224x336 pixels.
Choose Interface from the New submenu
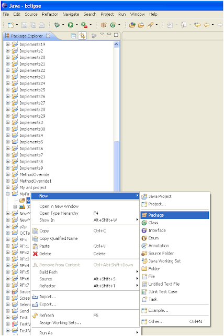pos(175,230)
